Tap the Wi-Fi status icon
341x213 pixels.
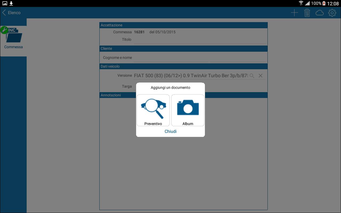(301, 3)
